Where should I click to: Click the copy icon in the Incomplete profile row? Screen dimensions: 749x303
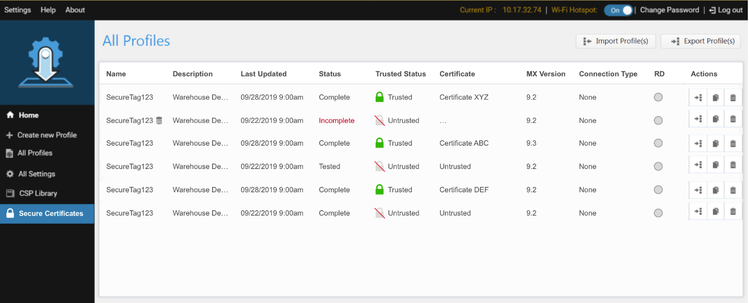715,119
